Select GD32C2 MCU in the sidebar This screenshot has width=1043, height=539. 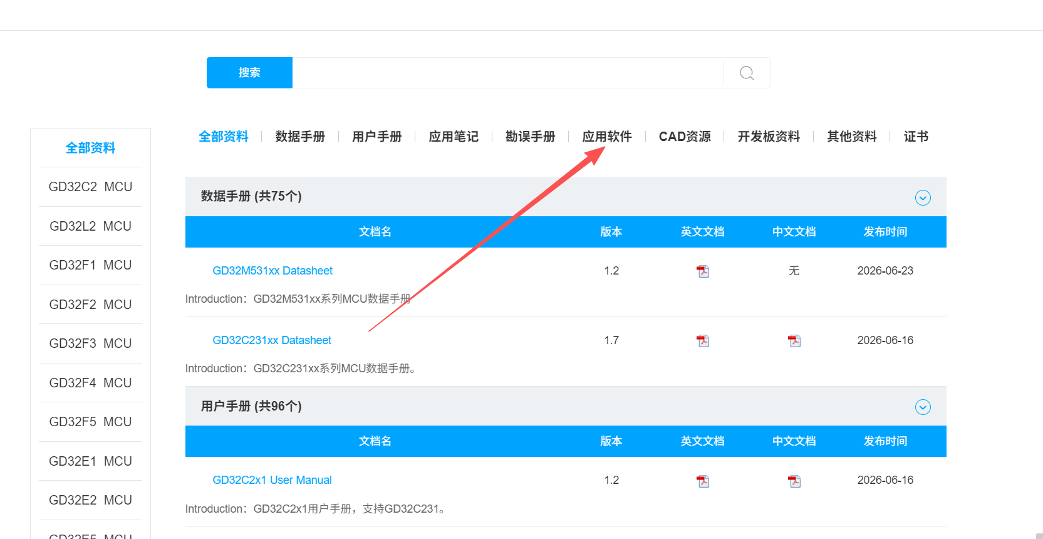[90, 187]
